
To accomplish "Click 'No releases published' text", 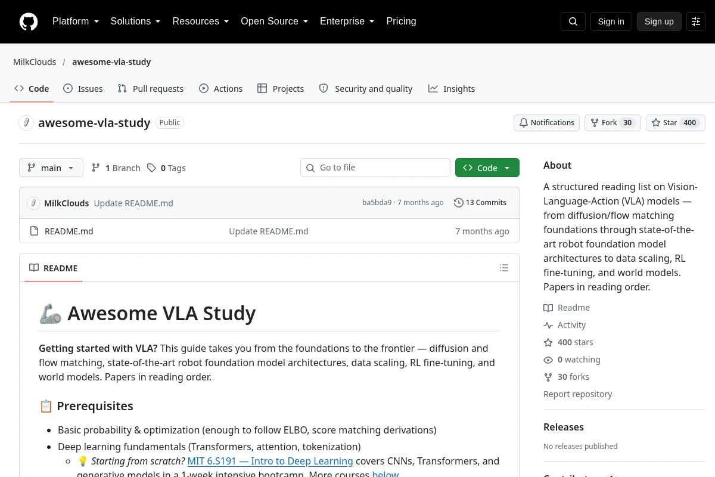I will (580, 446).
